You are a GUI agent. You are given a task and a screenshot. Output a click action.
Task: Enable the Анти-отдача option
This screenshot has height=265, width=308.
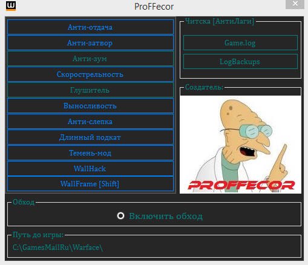click(x=90, y=27)
